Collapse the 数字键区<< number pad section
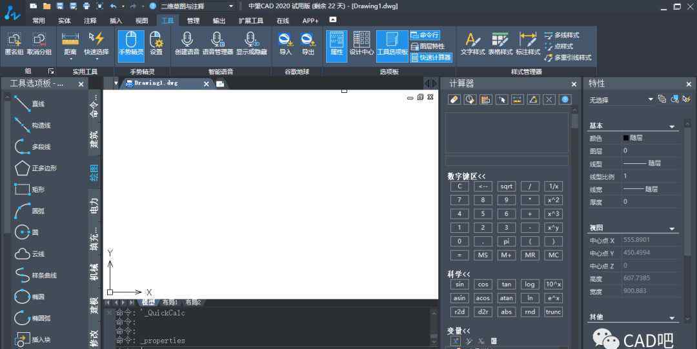The image size is (697, 349). (467, 177)
